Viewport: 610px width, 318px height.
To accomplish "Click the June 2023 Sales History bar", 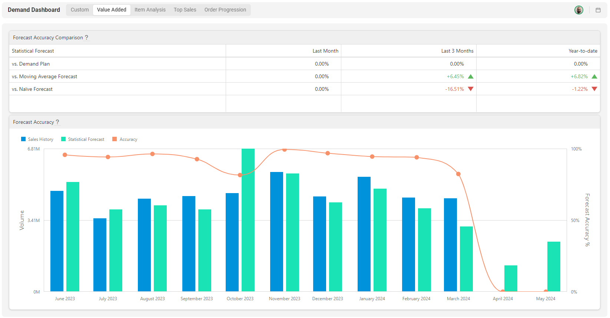I will pos(57,241).
